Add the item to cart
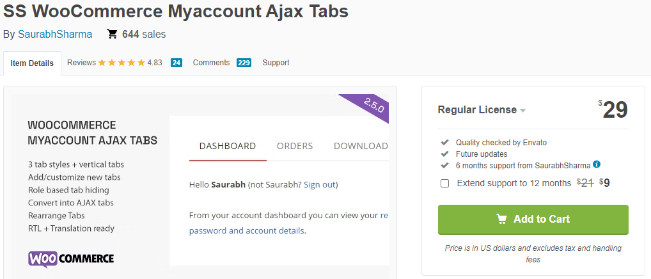Viewport: 651px width, 279px height. tap(533, 219)
